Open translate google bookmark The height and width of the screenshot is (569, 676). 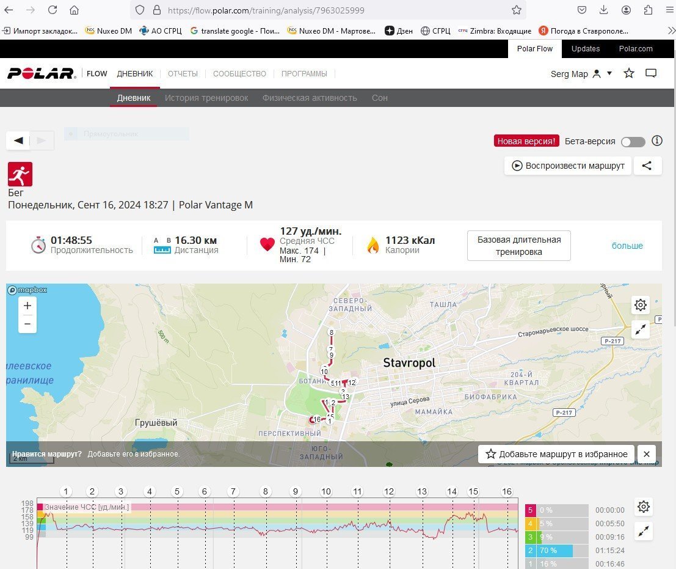tap(234, 31)
